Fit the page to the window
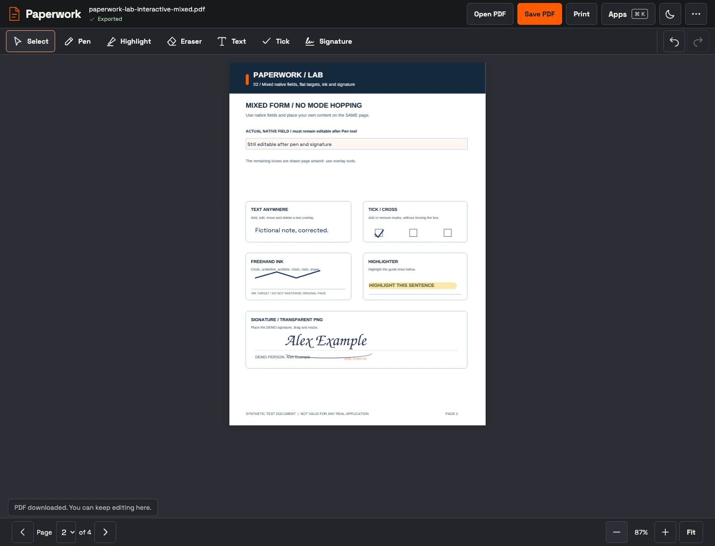This screenshot has width=715, height=546. click(691, 532)
